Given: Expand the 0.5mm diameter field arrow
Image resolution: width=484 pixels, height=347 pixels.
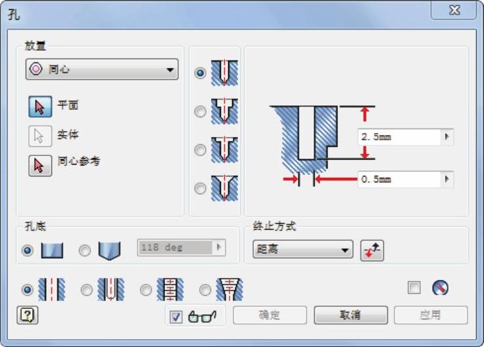Looking at the screenshot, I should pyautogui.click(x=447, y=179).
